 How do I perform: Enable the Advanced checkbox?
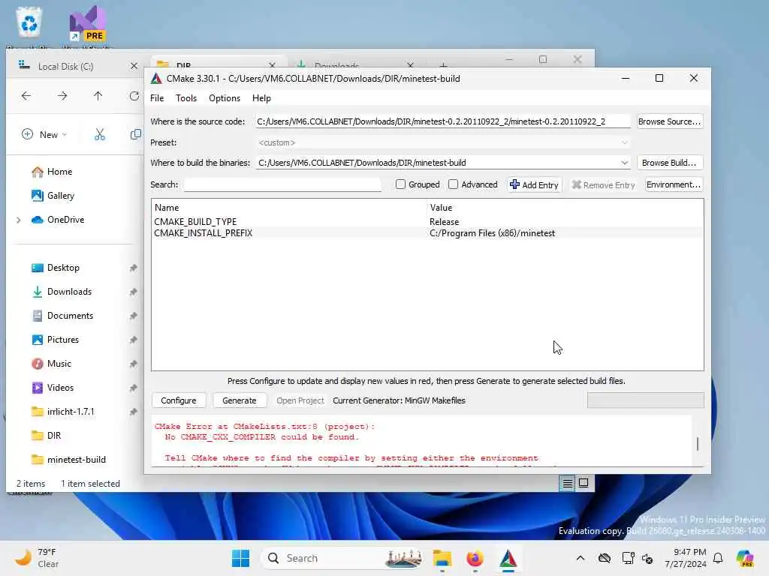(x=453, y=184)
